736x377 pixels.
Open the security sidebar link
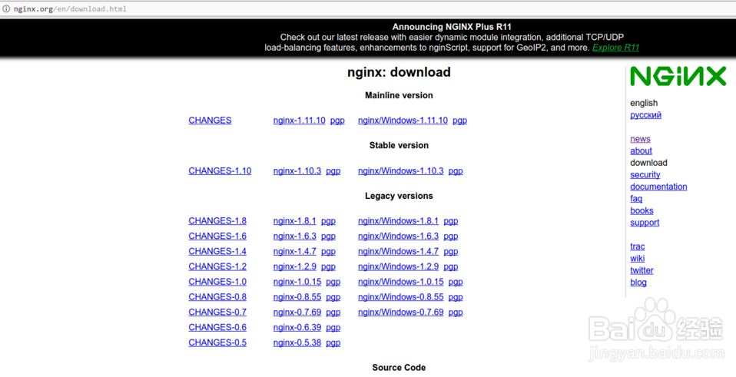click(x=645, y=175)
